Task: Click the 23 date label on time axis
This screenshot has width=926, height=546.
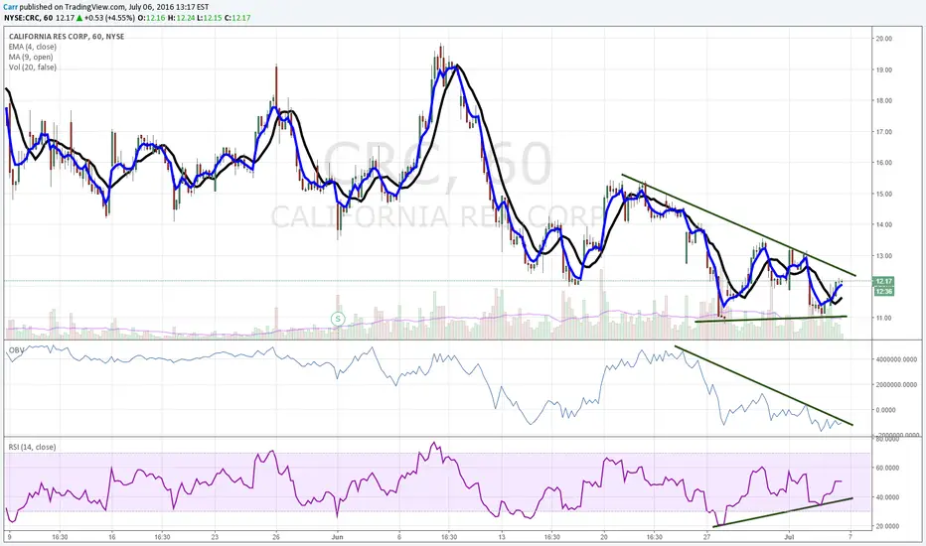Action: tap(215, 537)
